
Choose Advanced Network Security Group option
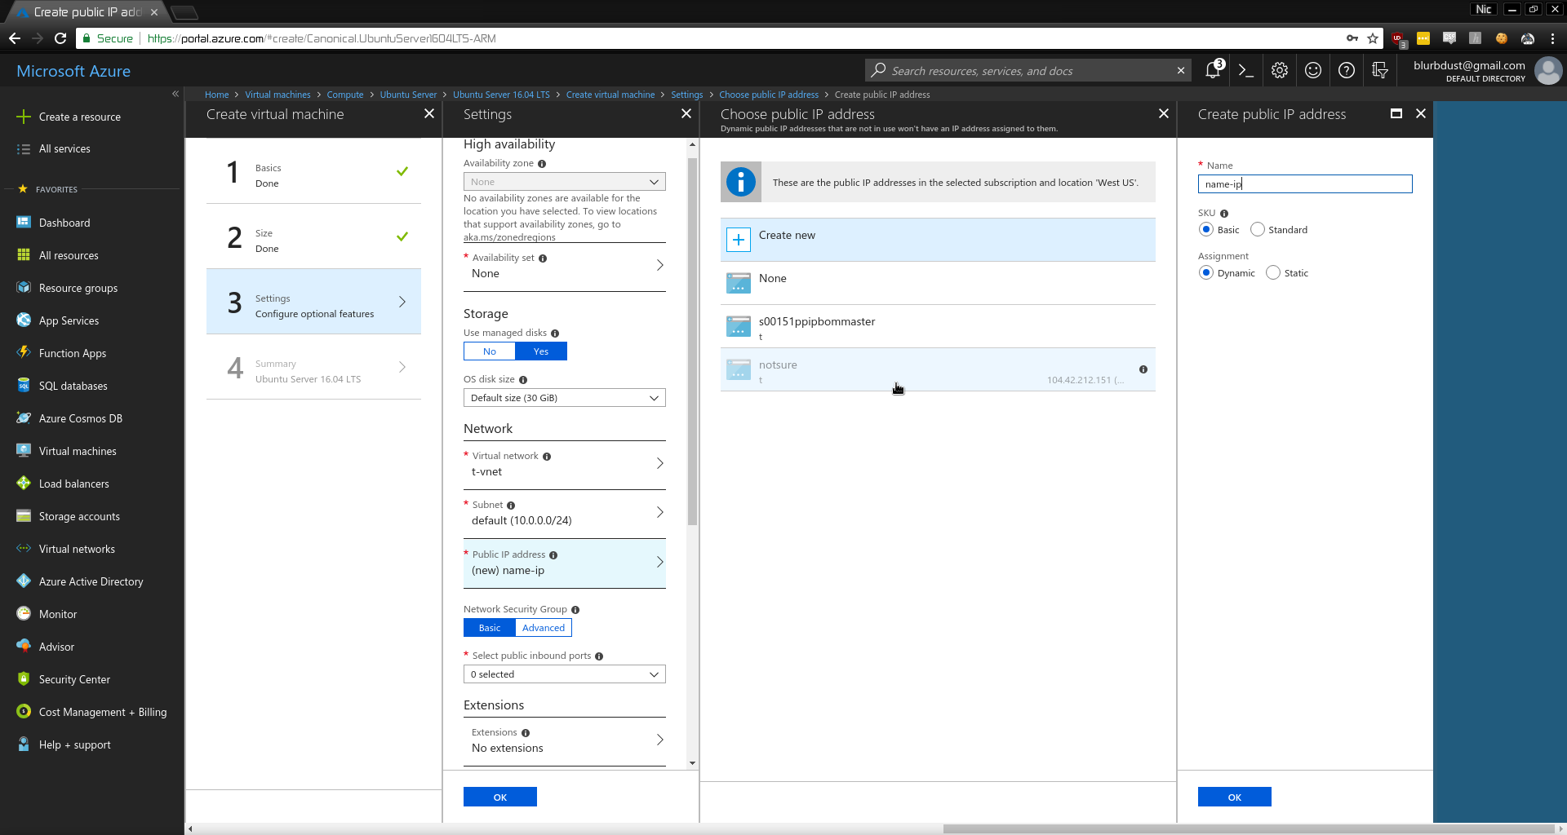(x=544, y=628)
